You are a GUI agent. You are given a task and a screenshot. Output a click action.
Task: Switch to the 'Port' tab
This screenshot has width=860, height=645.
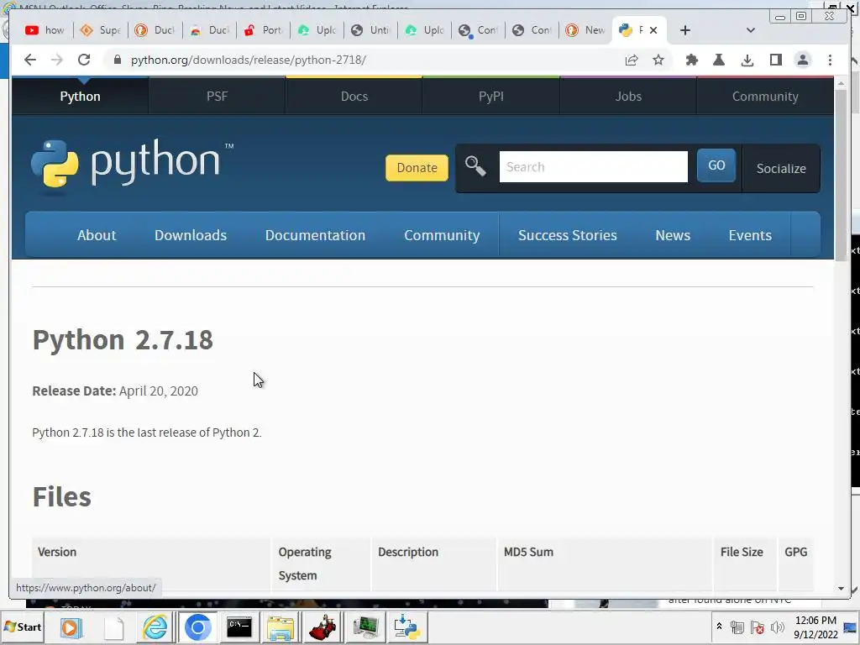(x=263, y=30)
